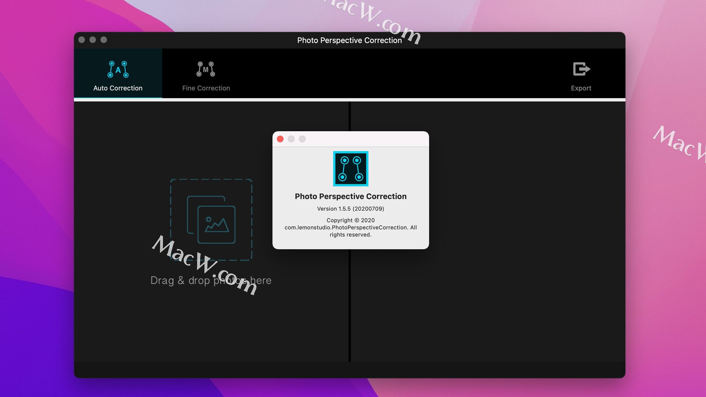Image resolution: width=706 pixels, height=397 pixels.
Task: Open the Auto Correction tab label
Action: [118, 88]
